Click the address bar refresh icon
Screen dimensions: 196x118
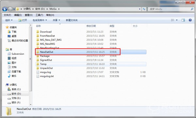click(144, 9)
